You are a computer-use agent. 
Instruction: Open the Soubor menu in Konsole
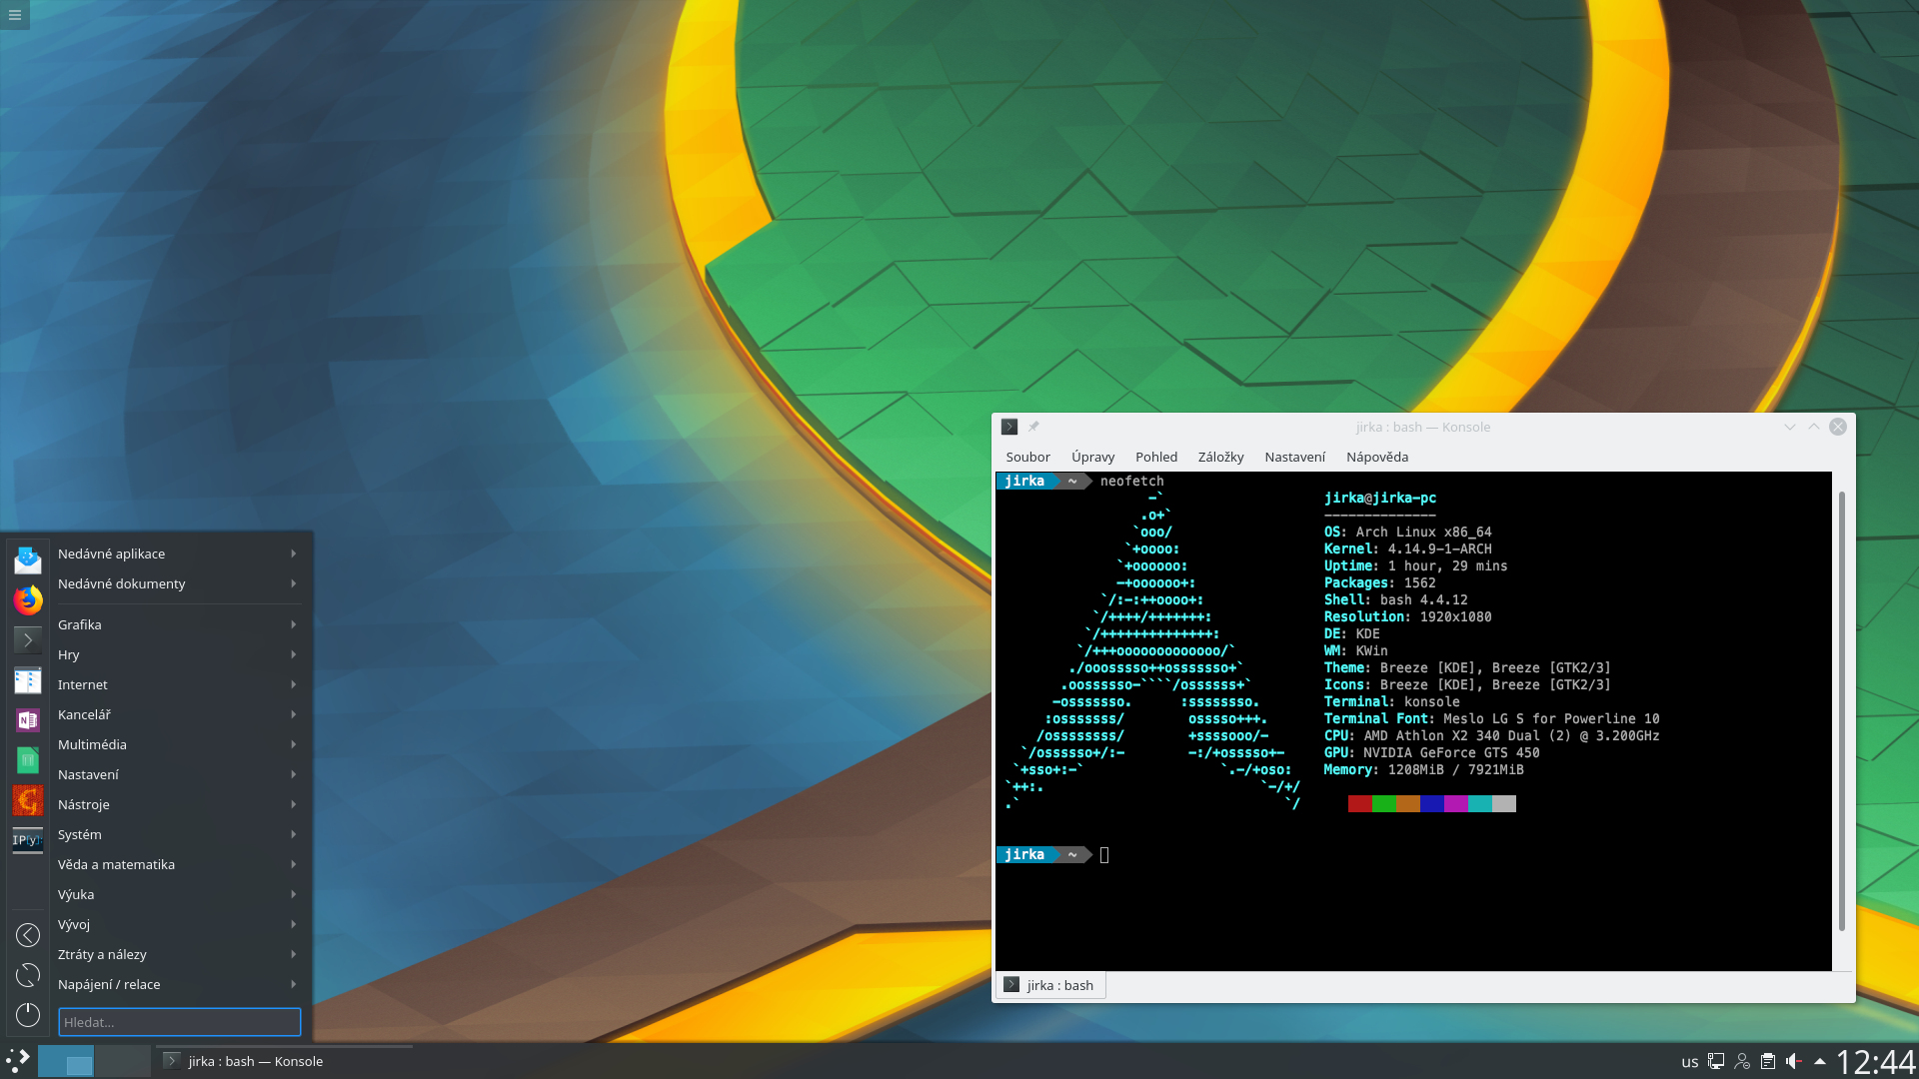1027,457
